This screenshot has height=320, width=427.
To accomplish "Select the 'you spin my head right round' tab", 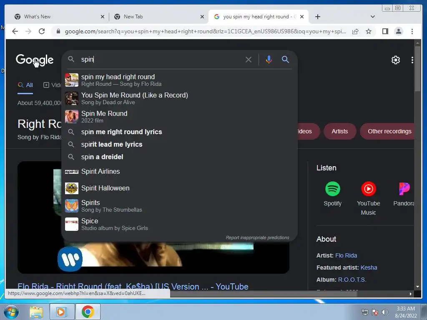I will click(258, 17).
